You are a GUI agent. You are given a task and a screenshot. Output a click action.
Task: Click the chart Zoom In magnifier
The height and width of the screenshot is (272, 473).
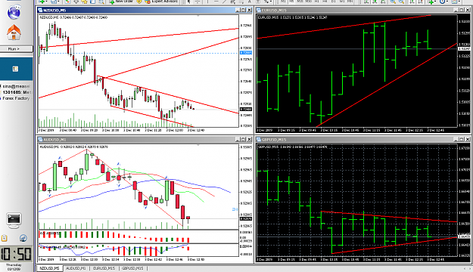pyautogui.click(x=393, y=2)
